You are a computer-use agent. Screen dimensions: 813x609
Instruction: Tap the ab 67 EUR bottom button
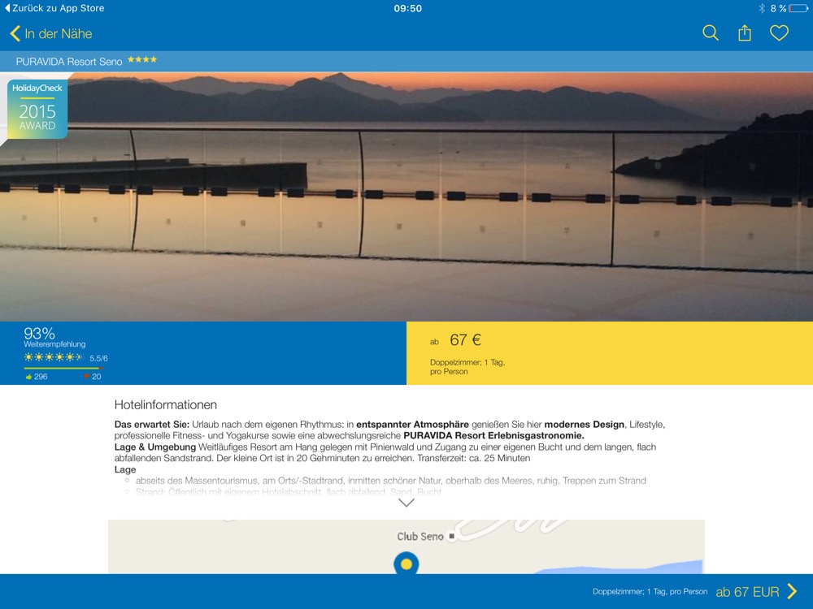(747, 592)
